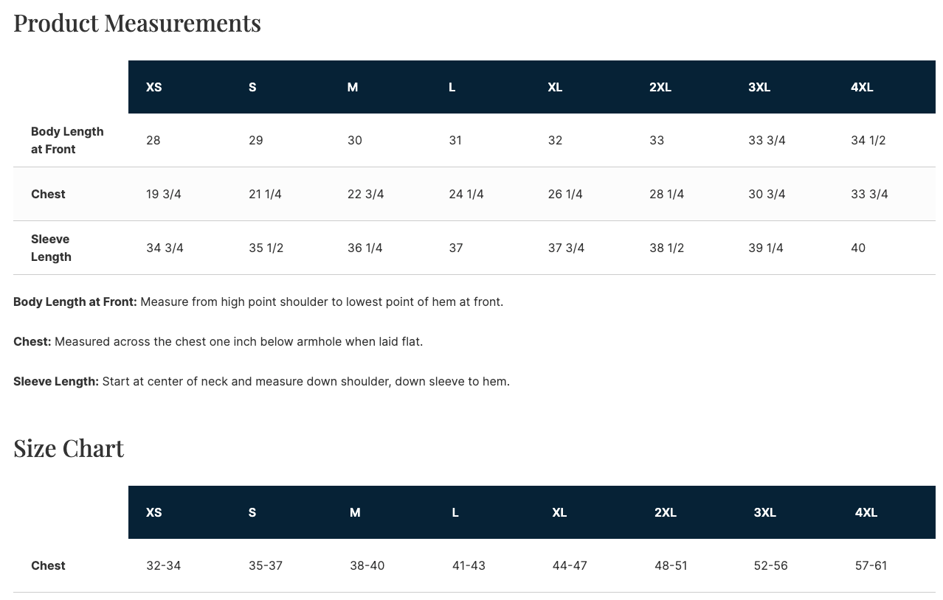Click the 32-34 chest range for XS

click(x=164, y=565)
